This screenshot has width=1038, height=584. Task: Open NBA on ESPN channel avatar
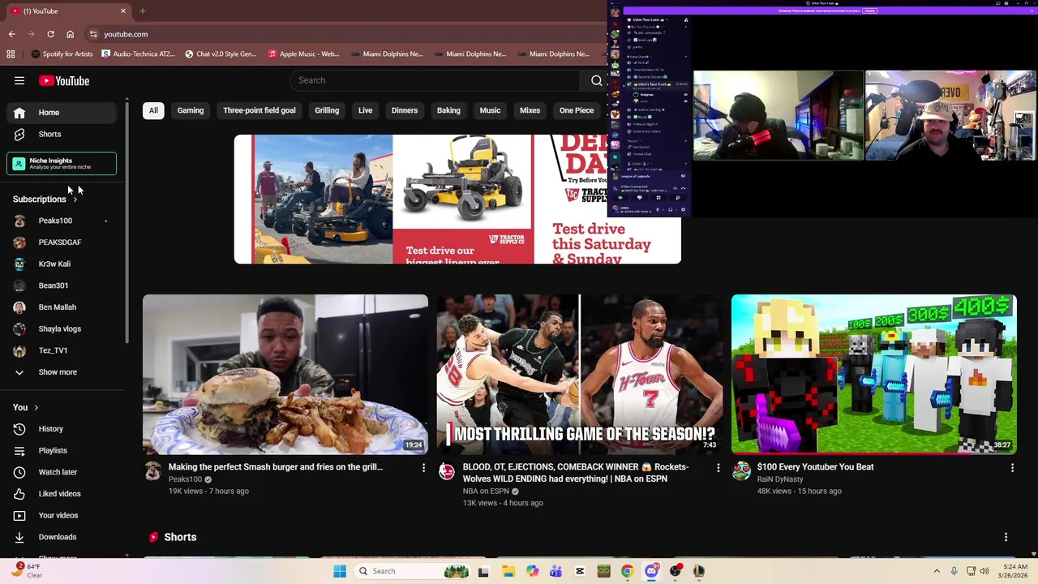447,471
